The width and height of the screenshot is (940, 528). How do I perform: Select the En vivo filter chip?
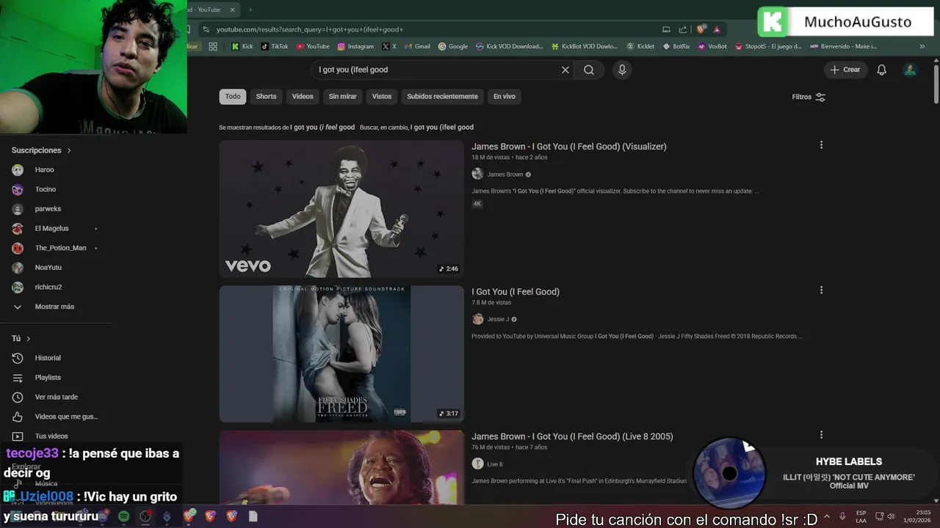505,97
